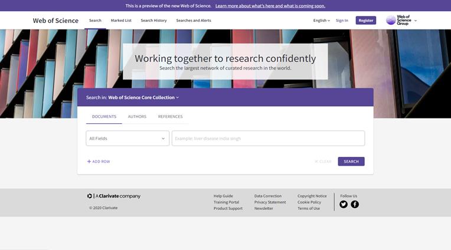Open the Cookie Policy footer link

tap(309, 202)
